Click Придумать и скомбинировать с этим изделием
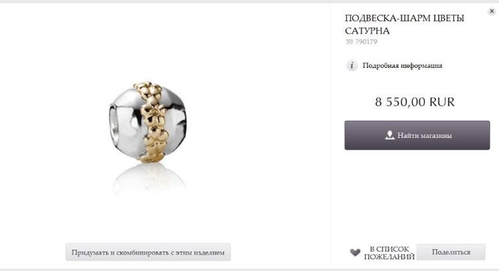Screen dimensions: 499x271 pyautogui.click(x=148, y=252)
